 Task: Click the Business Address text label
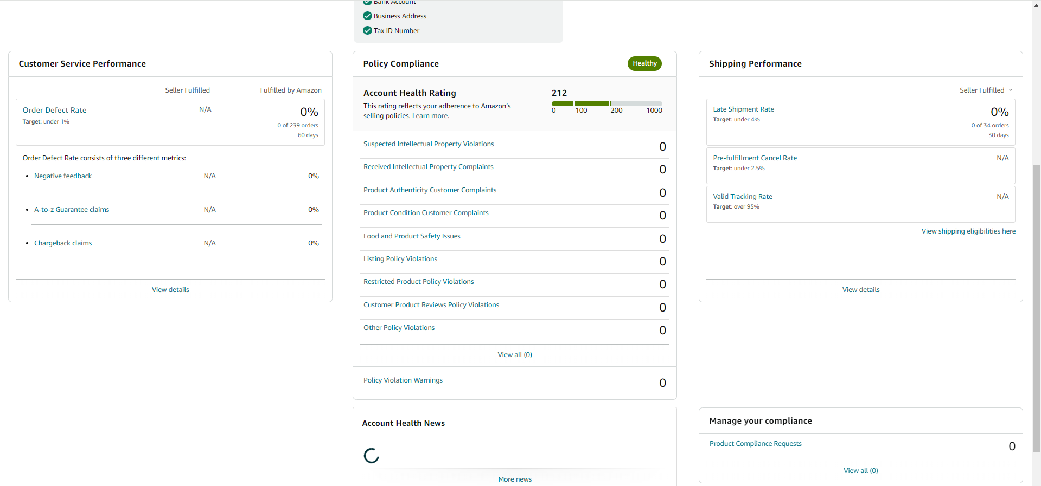pyautogui.click(x=400, y=16)
